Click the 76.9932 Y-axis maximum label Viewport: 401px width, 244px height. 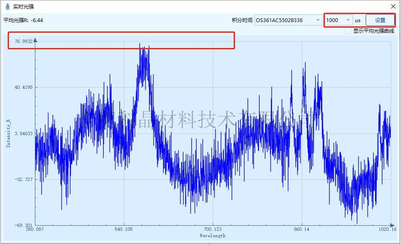23,41
